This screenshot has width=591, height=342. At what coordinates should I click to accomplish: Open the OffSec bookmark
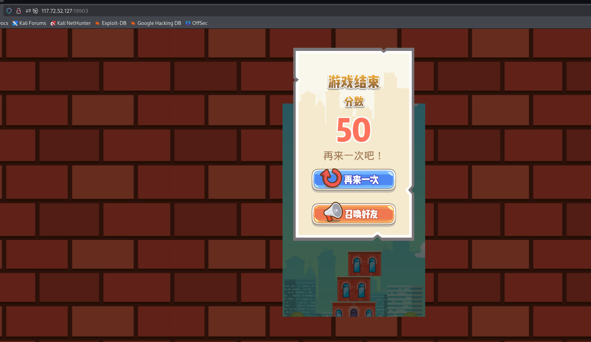point(196,23)
